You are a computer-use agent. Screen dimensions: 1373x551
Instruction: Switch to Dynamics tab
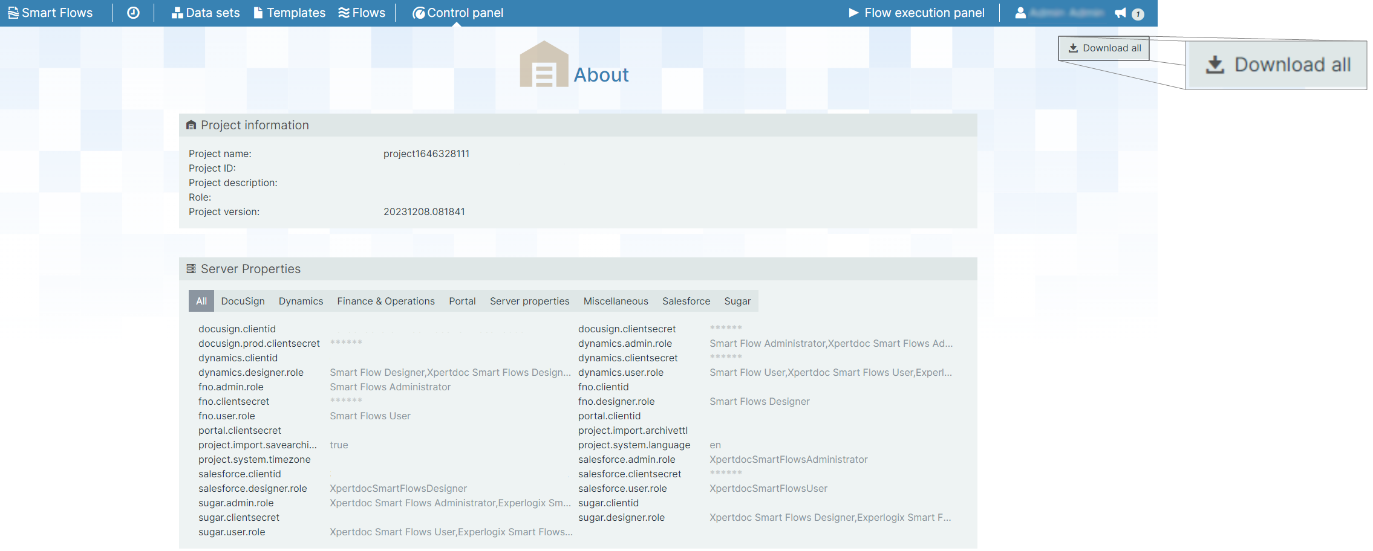pos(301,301)
